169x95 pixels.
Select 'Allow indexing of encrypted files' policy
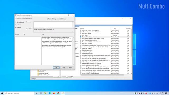pyautogui.click(x=89, y=40)
